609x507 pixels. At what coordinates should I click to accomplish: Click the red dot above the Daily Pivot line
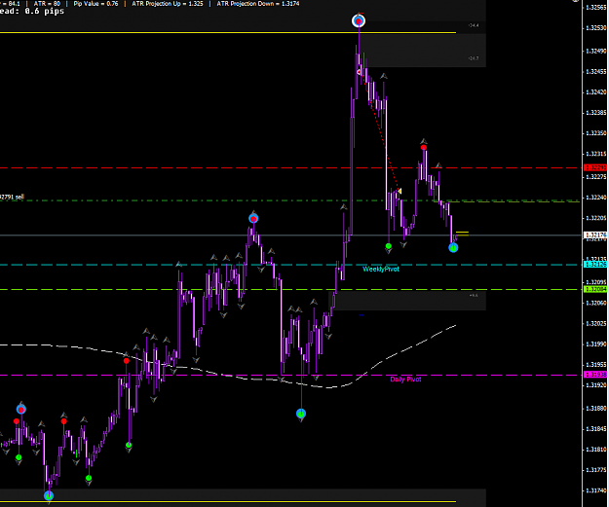click(127, 361)
